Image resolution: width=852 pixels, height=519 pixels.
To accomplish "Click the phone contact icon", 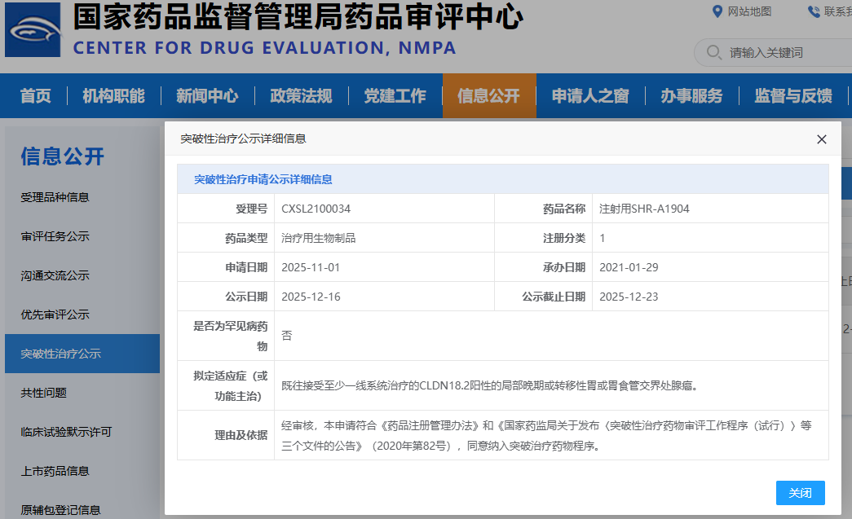I will pyautogui.click(x=814, y=11).
